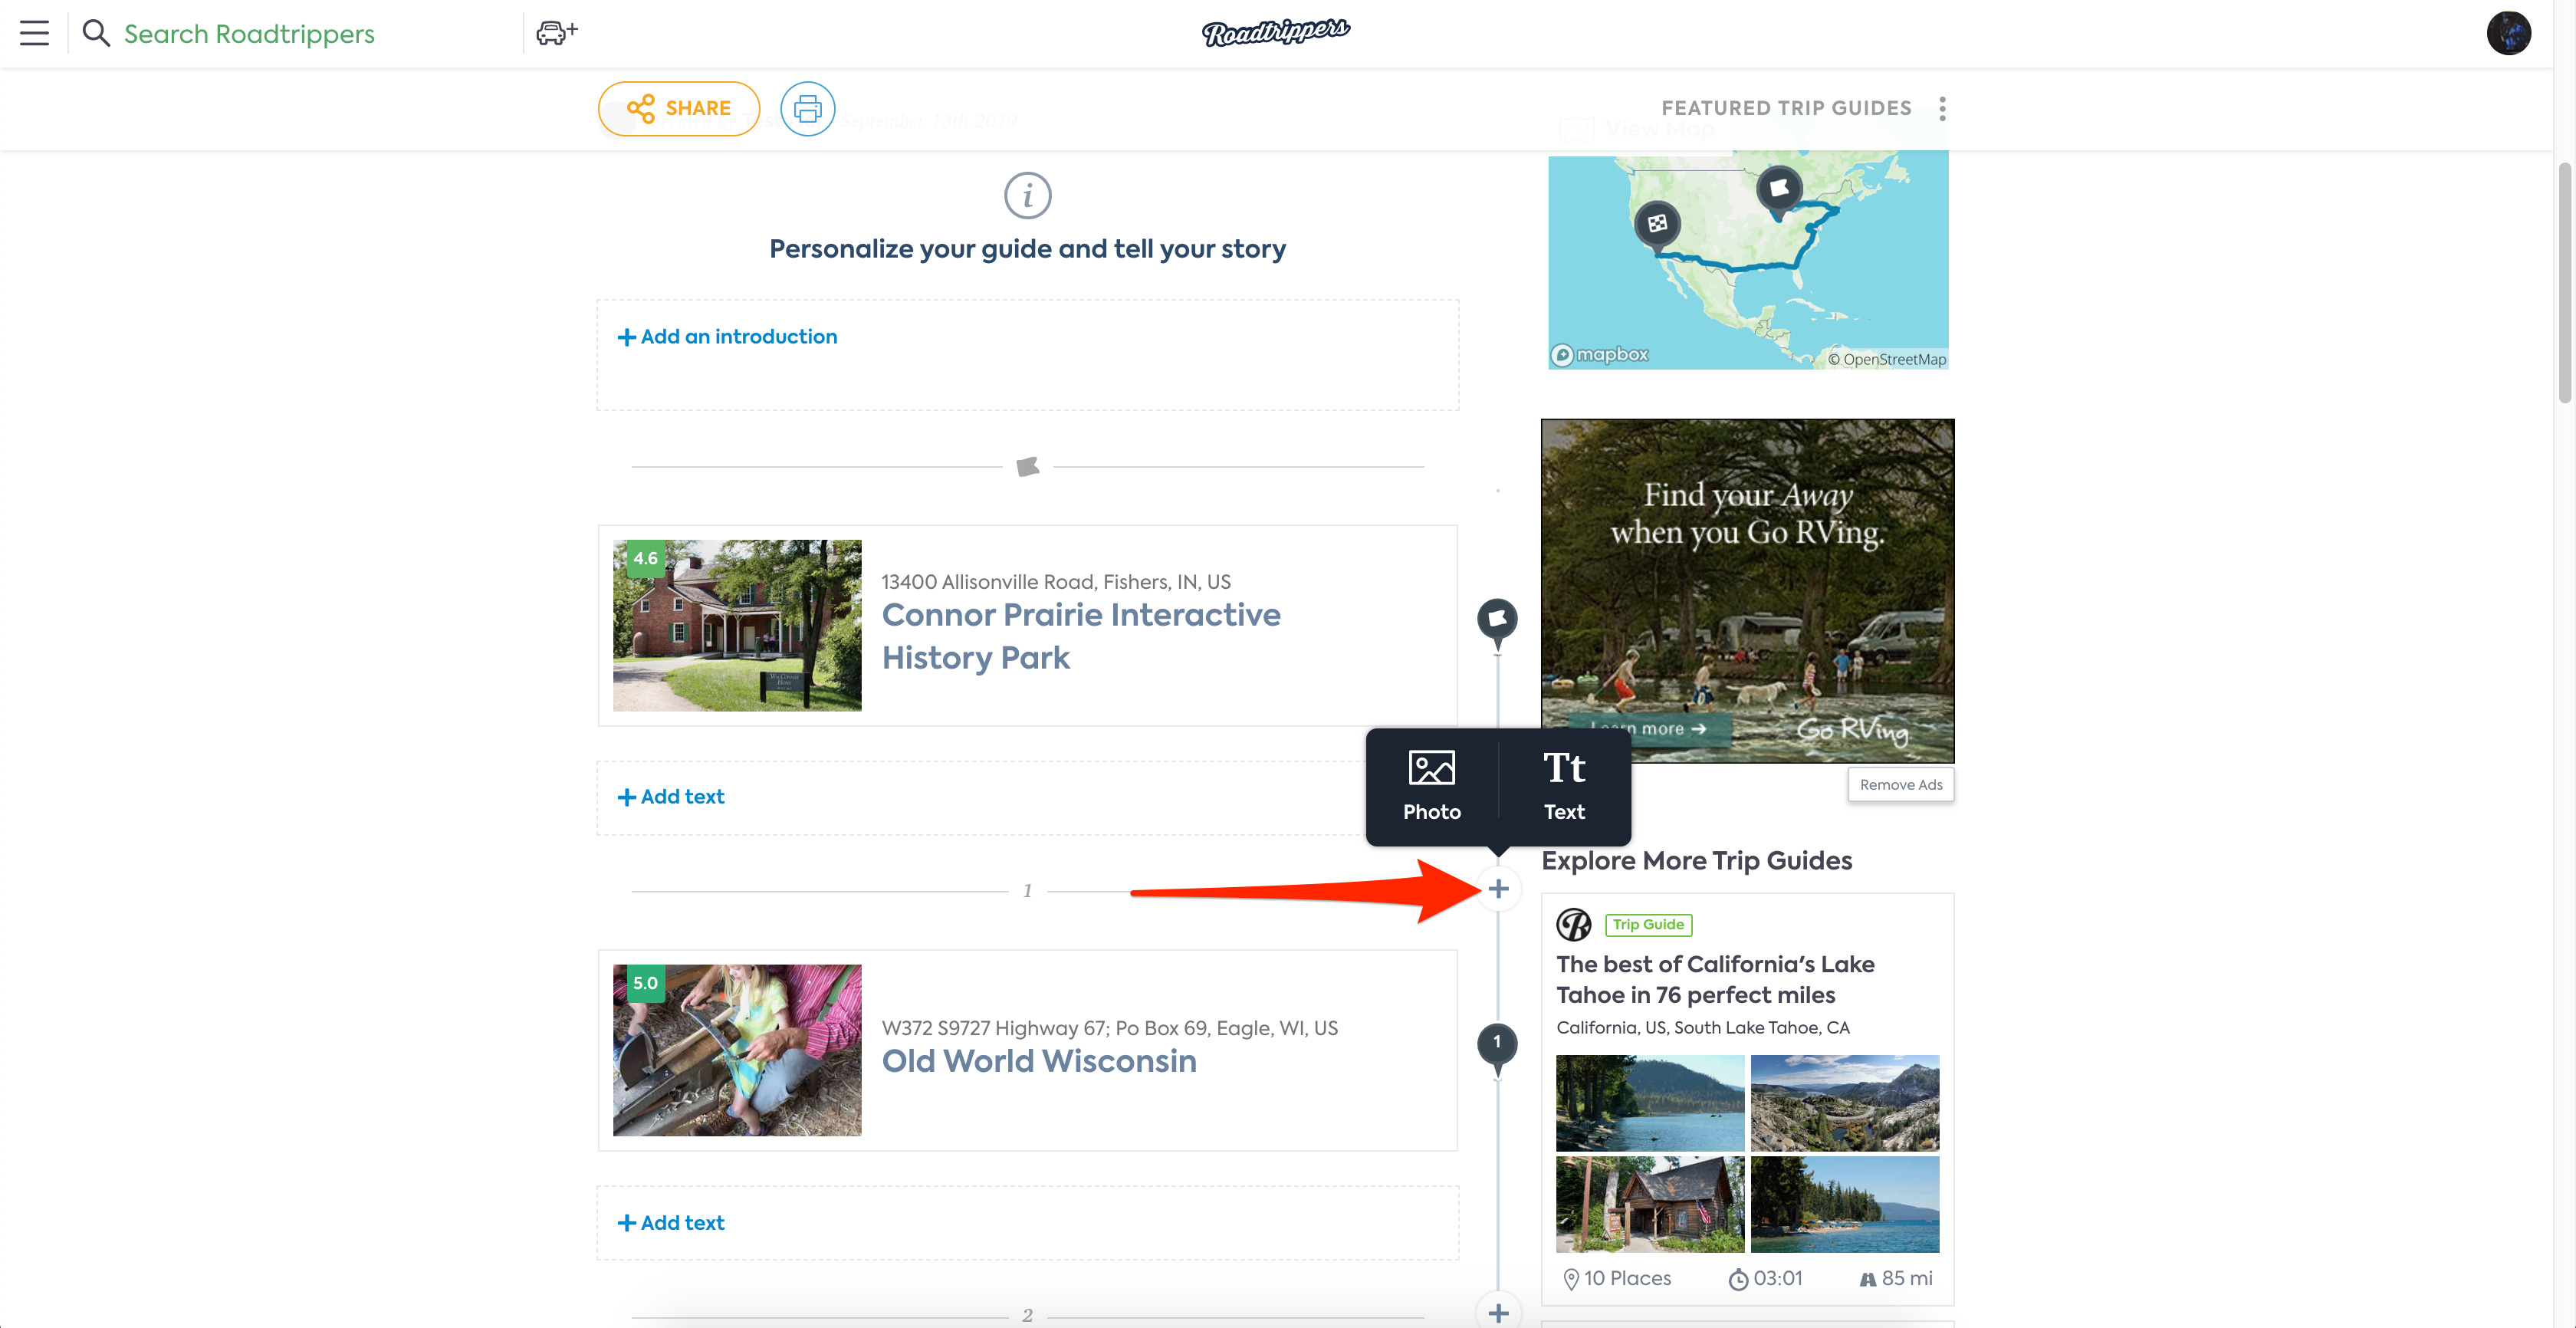The image size is (2576, 1328).
Task: Click the W372 S9727 Highway 67 address text
Action: (x=1109, y=1028)
